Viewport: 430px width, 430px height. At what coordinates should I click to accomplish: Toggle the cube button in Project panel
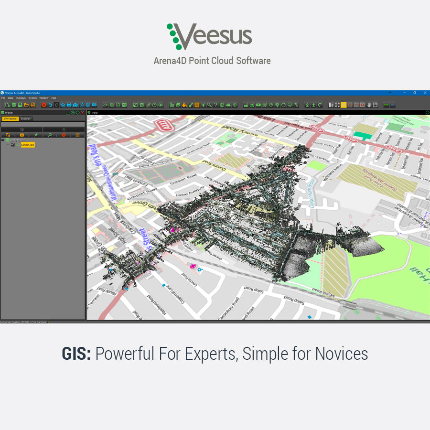pos(21,129)
